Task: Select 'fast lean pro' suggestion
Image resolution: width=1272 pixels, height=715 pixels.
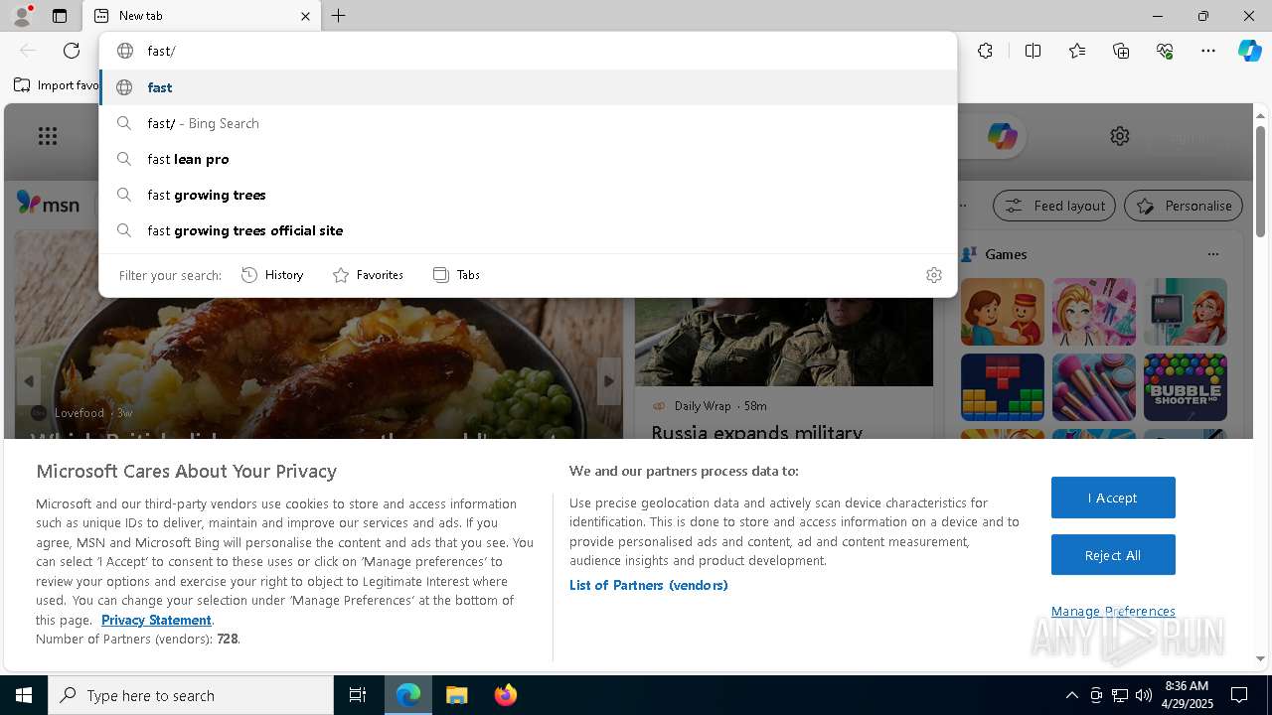Action: [x=528, y=159]
